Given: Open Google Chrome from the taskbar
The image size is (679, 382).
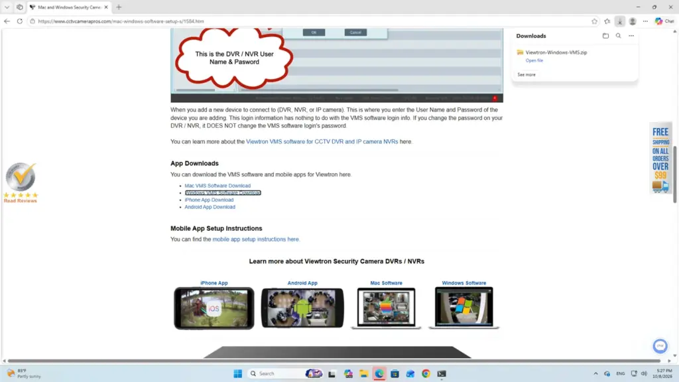Looking at the screenshot, I should (426, 373).
